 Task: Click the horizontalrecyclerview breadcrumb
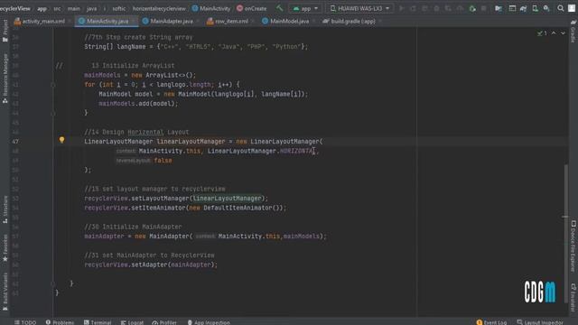(x=159, y=8)
